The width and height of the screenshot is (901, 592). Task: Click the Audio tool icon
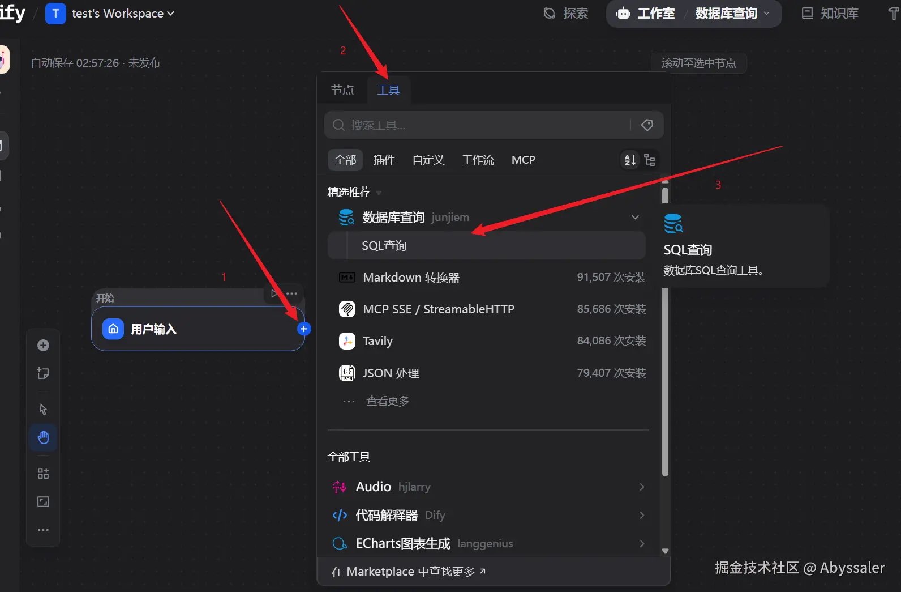point(340,487)
